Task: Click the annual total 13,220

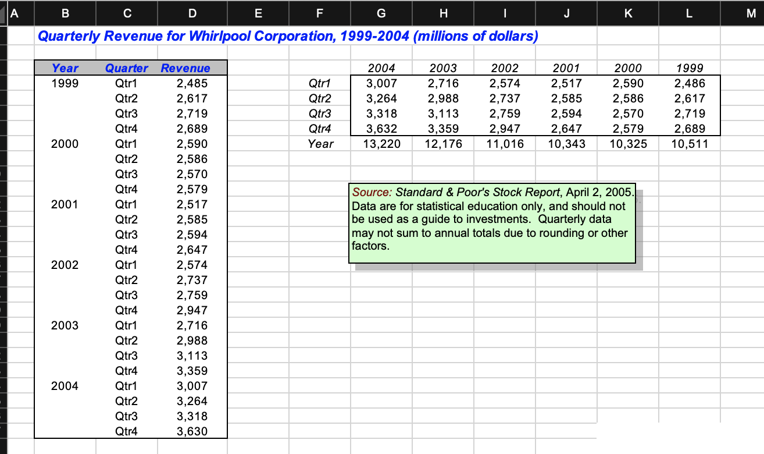Action: [381, 144]
